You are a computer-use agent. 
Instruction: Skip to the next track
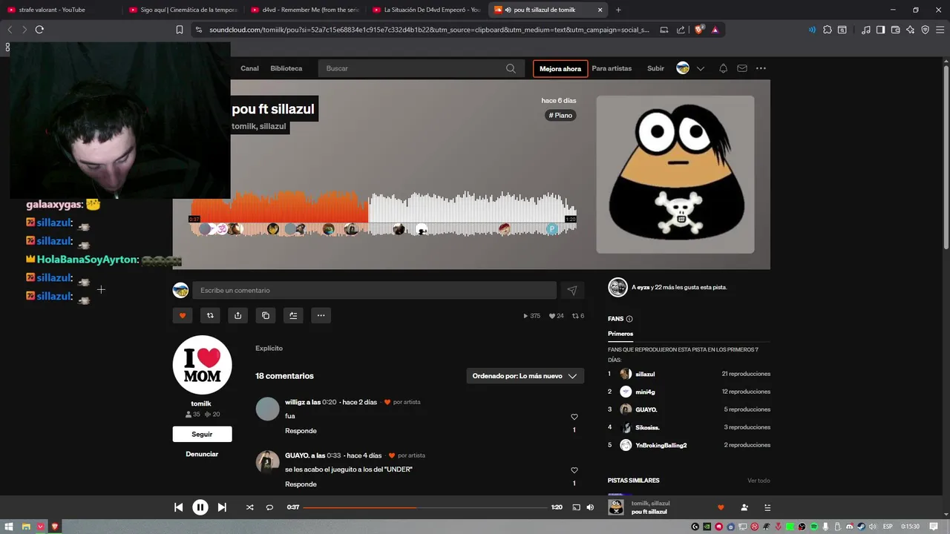pyautogui.click(x=222, y=507)
